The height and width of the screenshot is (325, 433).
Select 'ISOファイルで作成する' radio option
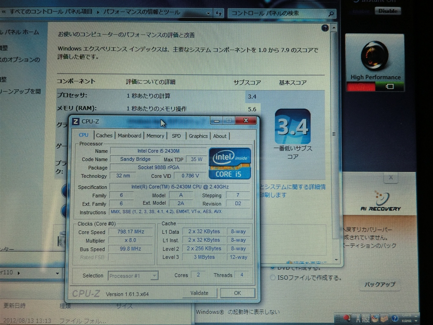(273, 278)
